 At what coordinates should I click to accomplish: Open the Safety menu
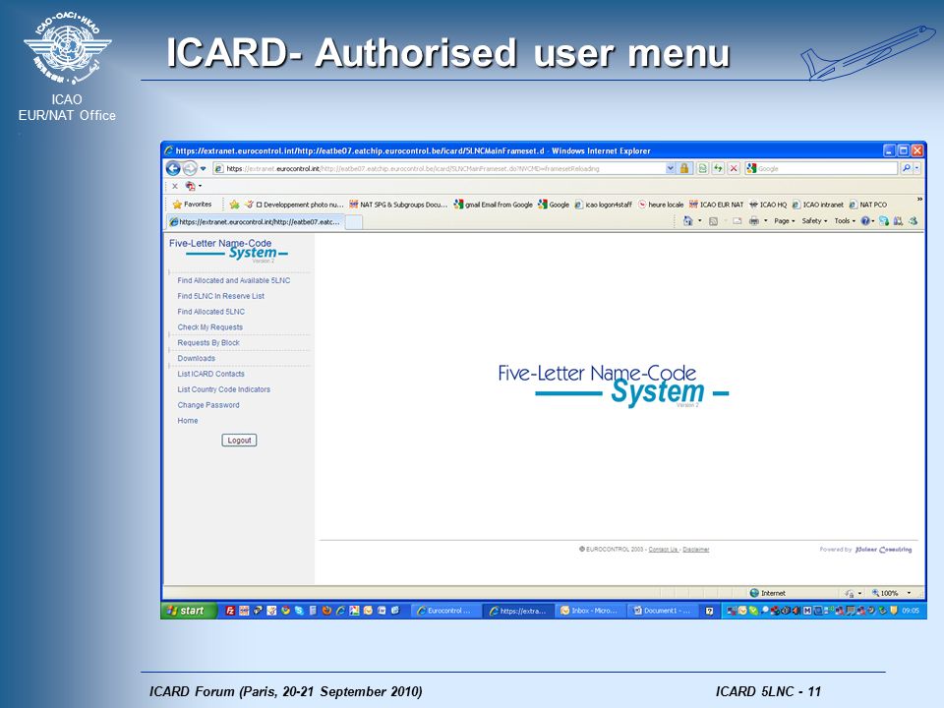point(814,221)
